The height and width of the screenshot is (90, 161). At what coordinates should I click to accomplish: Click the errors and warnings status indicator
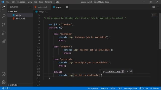coord(6,88)
